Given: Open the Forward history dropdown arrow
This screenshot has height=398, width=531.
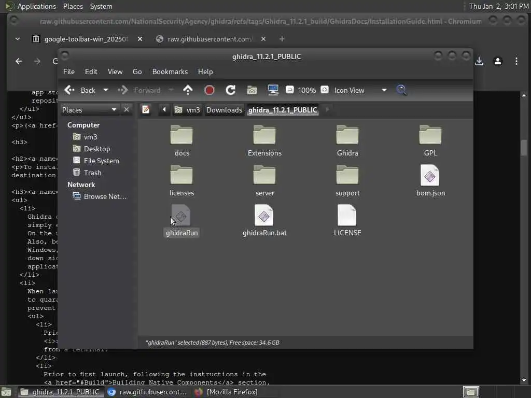Looking at the screenshot, I should 171,90.
